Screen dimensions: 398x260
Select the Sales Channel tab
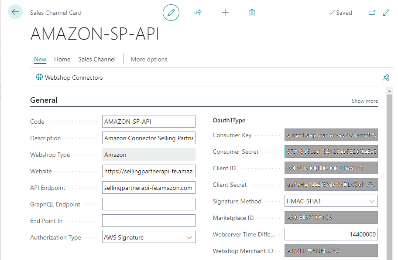pyautogui.click(x=97, y=60)
